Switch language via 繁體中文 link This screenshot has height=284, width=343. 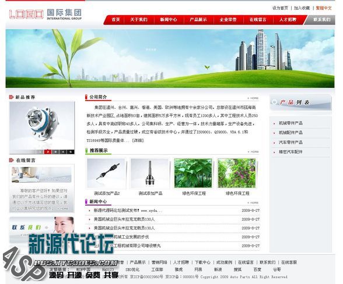point(324,8)
